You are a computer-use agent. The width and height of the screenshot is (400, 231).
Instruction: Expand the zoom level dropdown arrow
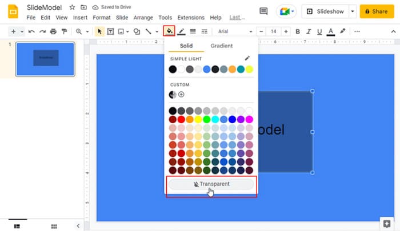point(87,31)
